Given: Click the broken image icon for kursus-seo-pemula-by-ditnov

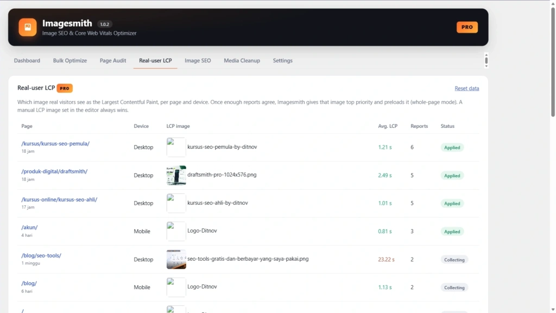Looking at the screenshot, I should (176, 147).
